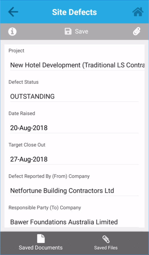Go to home via house icon
The height and width of the screenshot is (255, 149).
[138, 12]
